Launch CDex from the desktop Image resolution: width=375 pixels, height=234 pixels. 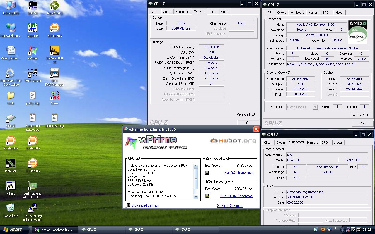[55, 95]
